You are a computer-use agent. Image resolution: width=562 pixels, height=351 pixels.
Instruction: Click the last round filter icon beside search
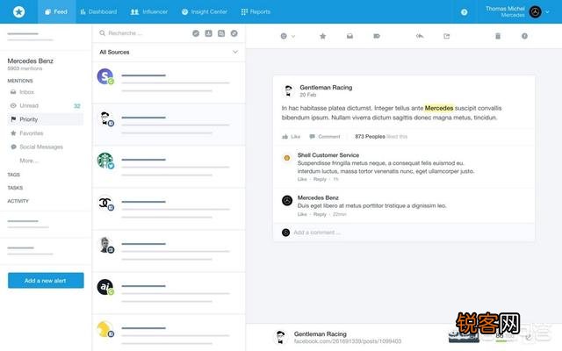point(234,33)
